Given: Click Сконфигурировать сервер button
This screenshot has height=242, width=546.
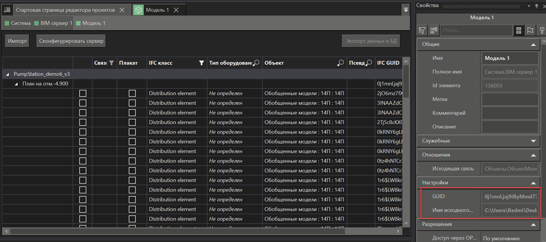Looking at the screenshot, I should (x=71, y=41).
